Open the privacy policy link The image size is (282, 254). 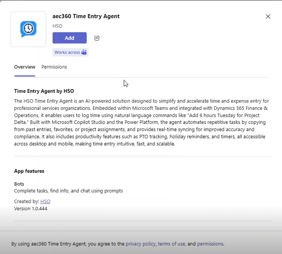(140, 244)
